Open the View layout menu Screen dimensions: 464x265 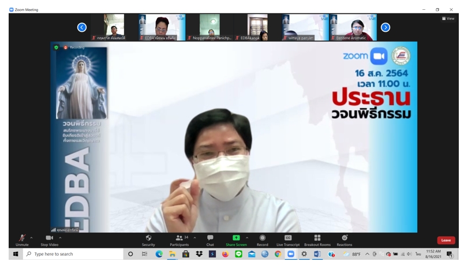click(448, 18)
